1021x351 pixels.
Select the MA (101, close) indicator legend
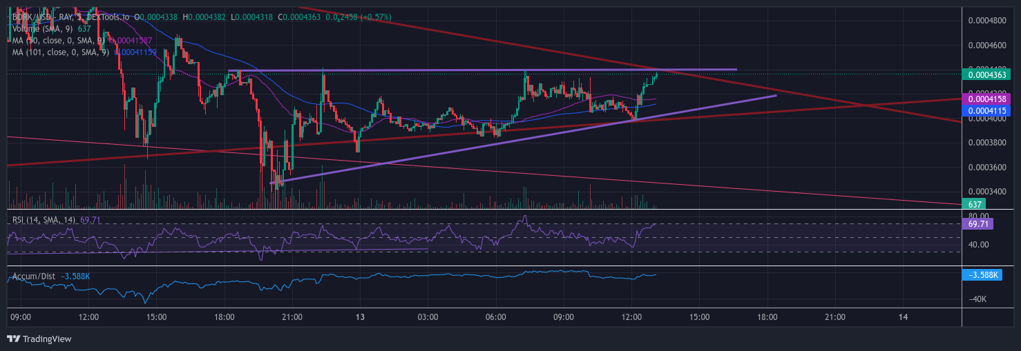pyautogui.click(x=62, y=52)
